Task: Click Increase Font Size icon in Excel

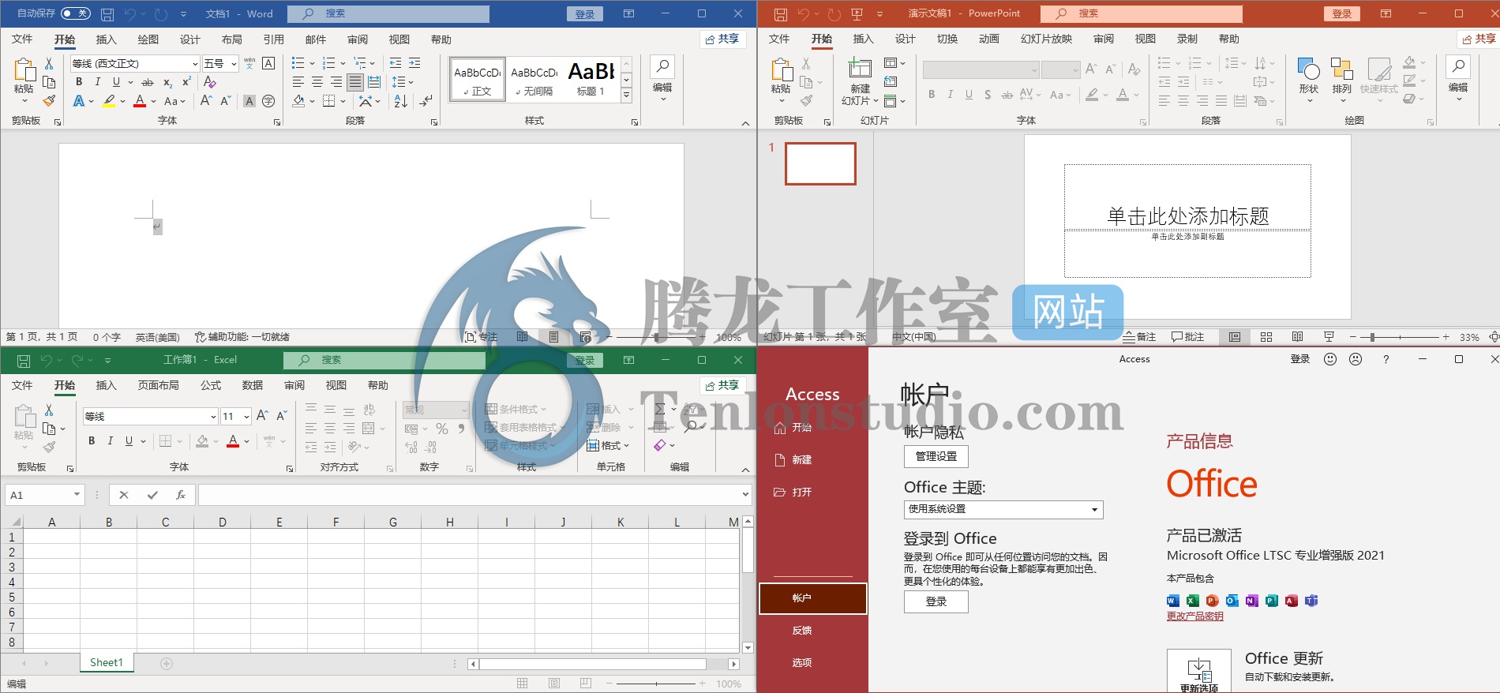Action: point(263,415)
